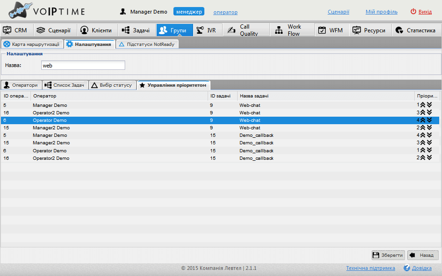Raise priority for Operator2 Demo Web-chat row

[x=423, y=112]
